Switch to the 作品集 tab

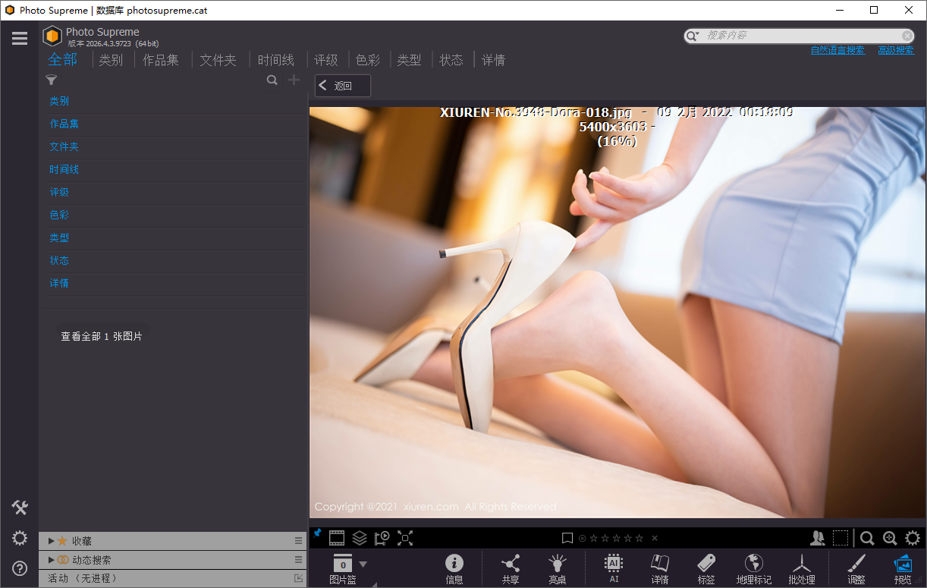click(x=161, y=60)
